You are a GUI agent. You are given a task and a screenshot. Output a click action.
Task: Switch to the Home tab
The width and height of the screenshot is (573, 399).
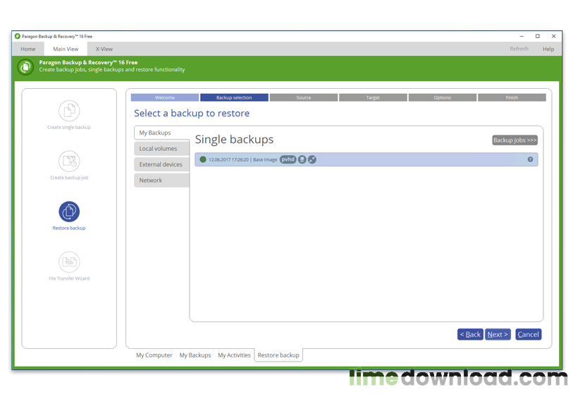tap(28, 49)
